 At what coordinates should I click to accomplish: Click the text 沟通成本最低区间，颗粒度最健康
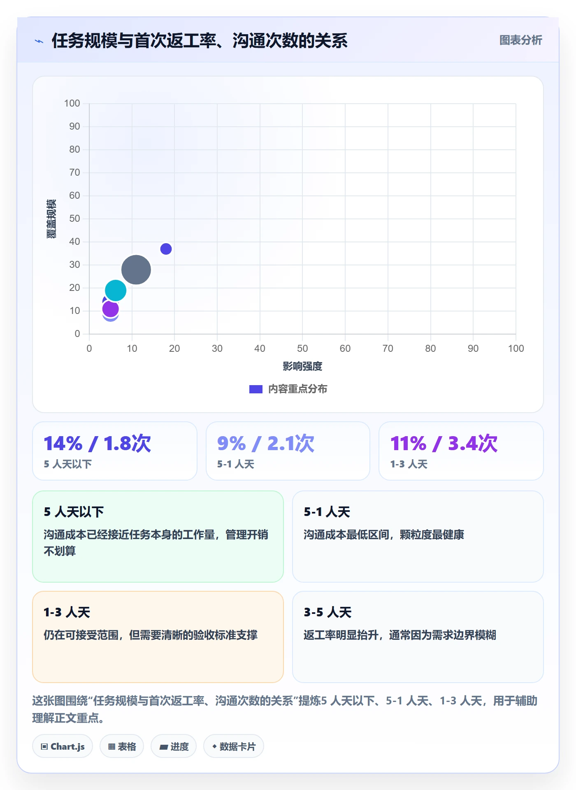(x=384, y=534)
